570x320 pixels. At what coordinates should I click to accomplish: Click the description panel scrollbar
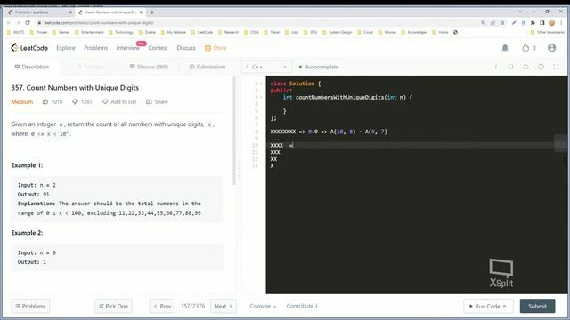[234, 131]
